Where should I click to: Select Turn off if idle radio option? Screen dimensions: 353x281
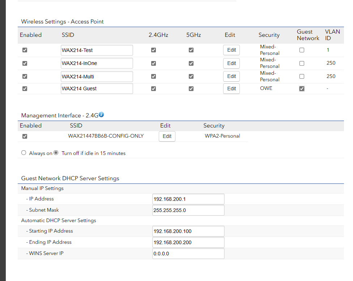[56, 153]
